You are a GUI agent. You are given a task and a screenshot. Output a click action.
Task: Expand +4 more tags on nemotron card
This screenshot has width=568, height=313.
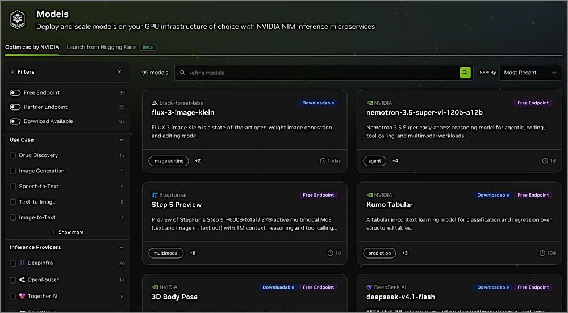tap(395, 161)
